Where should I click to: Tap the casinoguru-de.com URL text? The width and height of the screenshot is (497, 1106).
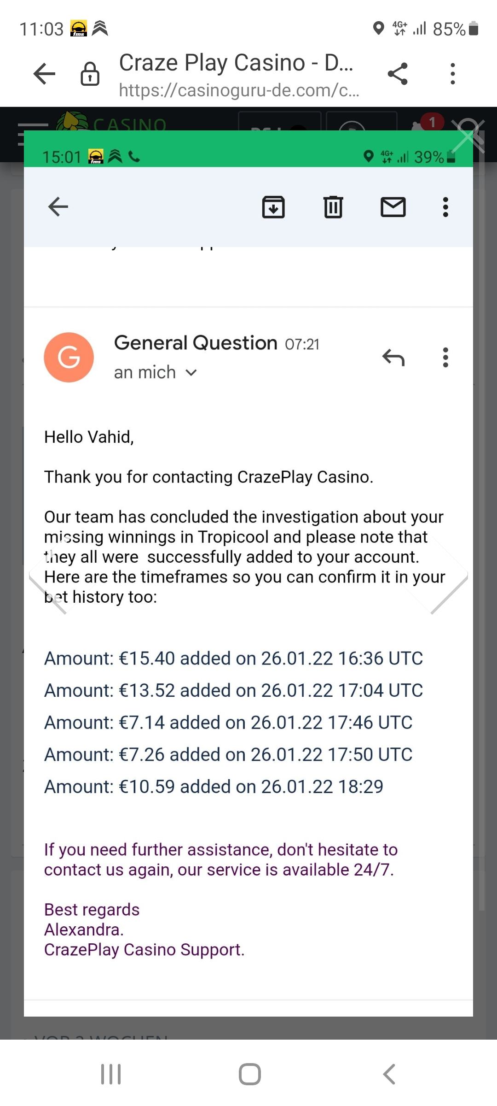click(239, 90)
